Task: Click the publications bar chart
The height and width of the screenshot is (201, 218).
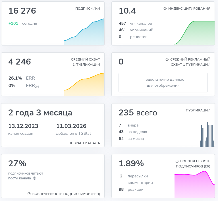Action: point(206,135)
